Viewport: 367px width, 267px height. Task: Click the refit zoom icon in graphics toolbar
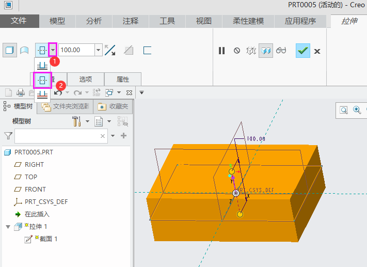(344, 110)
